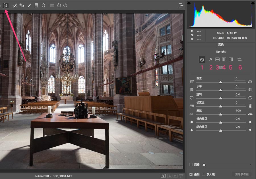Viewport: 256px width, 179px height.
Task: Click the vertical perspective icon right of 垂直
Action: pos(250,81)
